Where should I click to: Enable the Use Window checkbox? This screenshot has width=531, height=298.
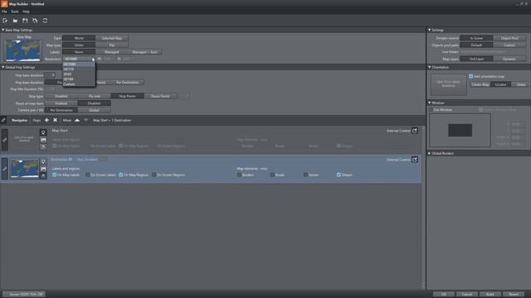point(431,110)
